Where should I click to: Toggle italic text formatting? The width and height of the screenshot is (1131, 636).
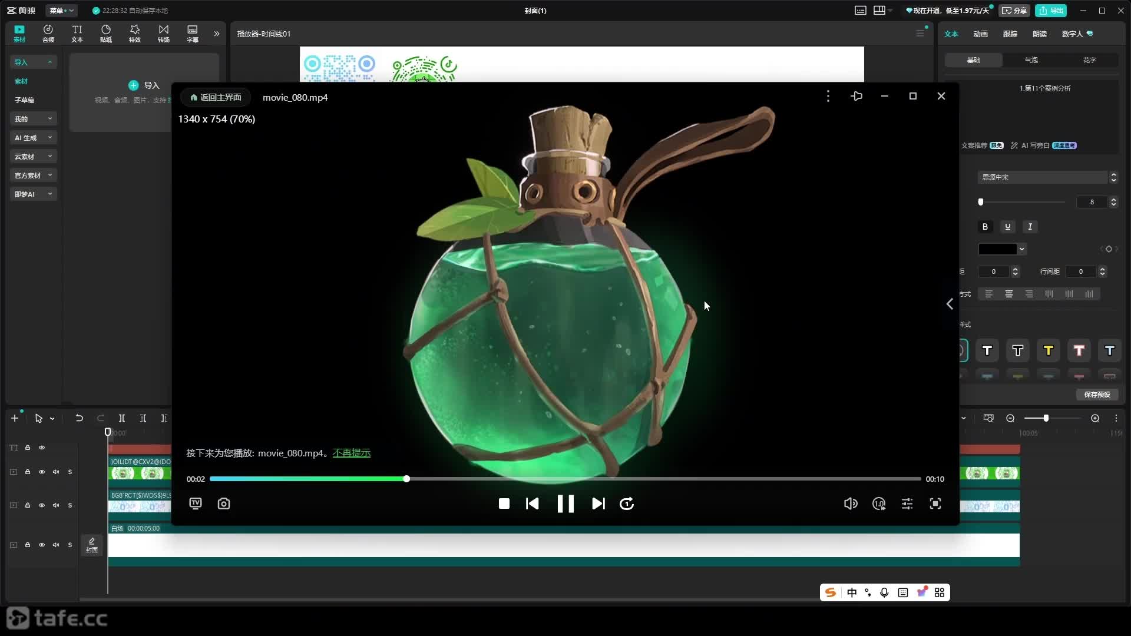point(1030,227)
